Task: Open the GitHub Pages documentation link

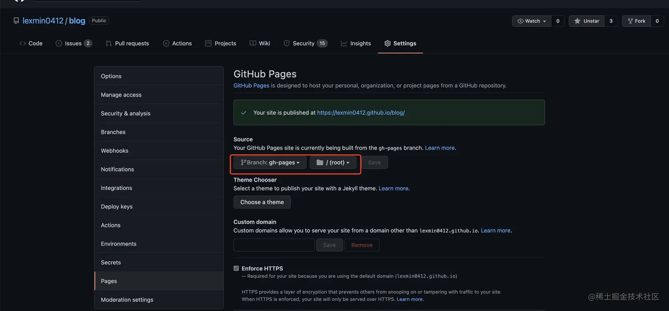Action: pyautogui.click(x=251, y=85)
